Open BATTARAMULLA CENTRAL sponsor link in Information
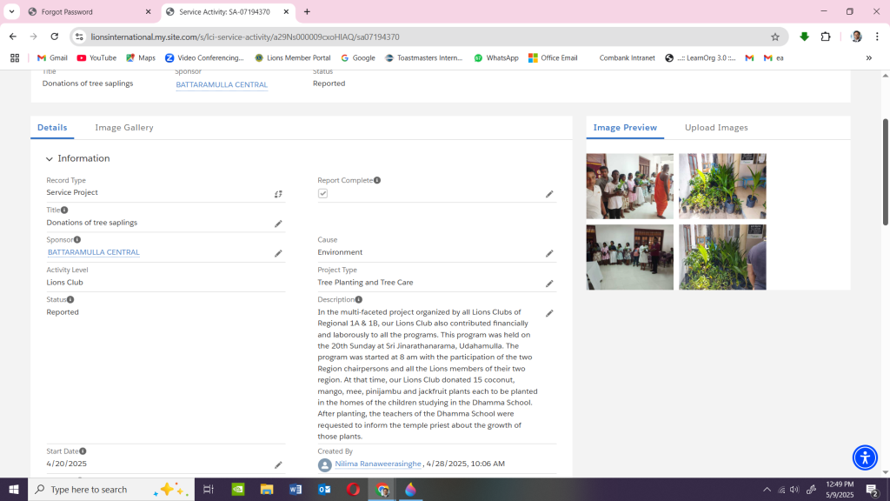The image size is (890, 501). [x=94, y=252]
